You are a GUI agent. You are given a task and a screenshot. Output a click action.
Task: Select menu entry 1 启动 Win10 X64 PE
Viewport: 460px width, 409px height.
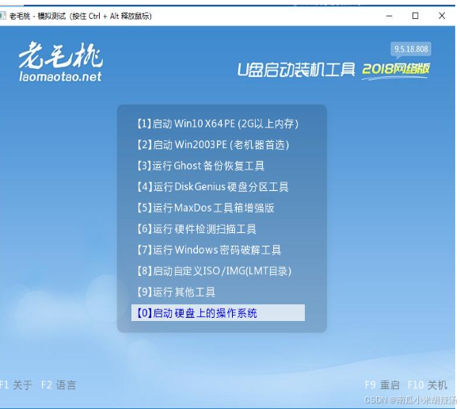coord(218,124)
